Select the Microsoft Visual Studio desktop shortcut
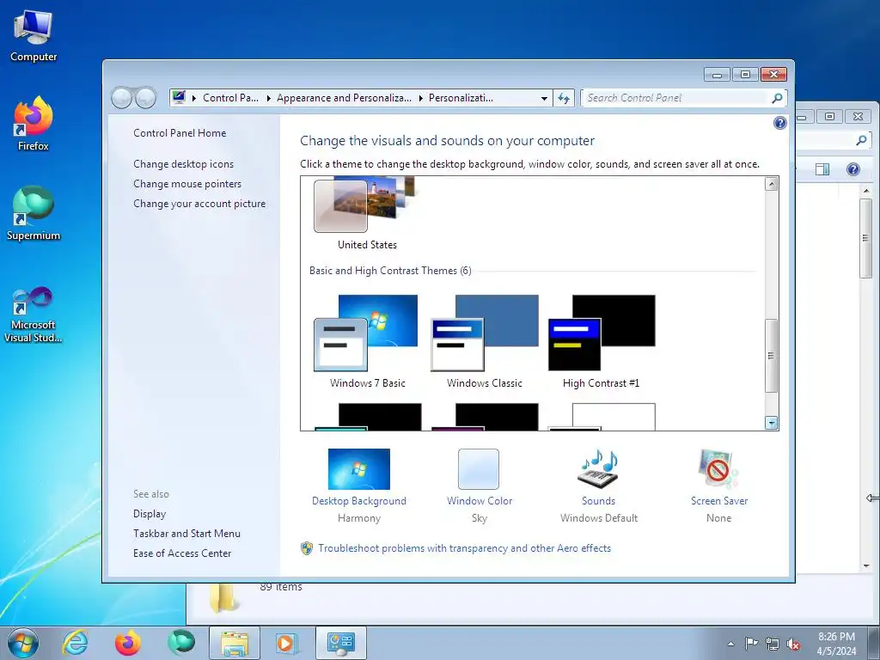The width and height of the screenshot is (880, 660). click(34, 315)
